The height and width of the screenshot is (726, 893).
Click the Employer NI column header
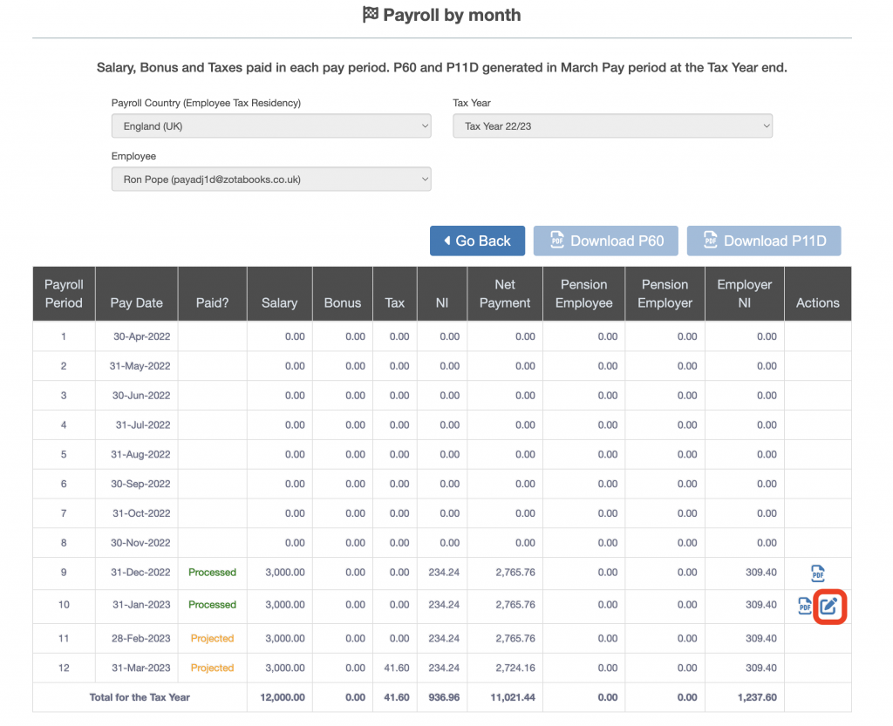[x=744, y=294]
